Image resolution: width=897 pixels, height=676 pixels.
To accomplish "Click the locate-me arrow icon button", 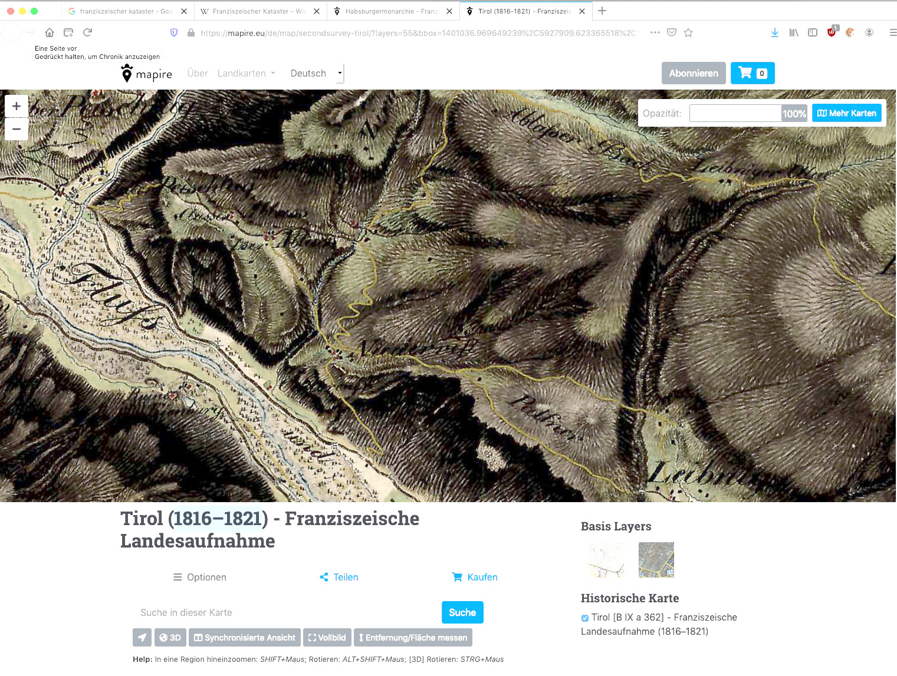I will 142,638.
